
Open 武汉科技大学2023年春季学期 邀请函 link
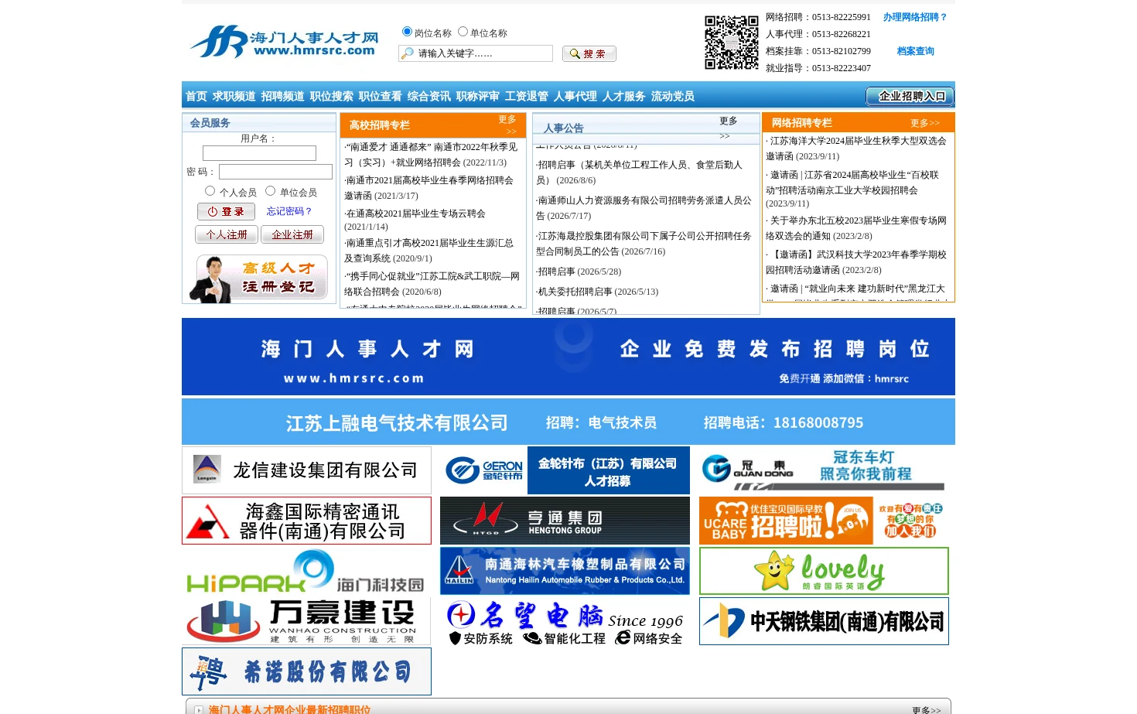click(855, 262)
